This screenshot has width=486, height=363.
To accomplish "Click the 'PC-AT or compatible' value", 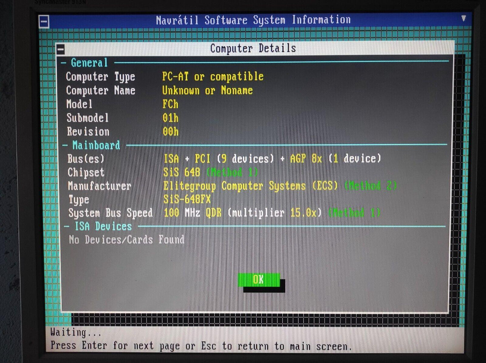I will (213, 77).
